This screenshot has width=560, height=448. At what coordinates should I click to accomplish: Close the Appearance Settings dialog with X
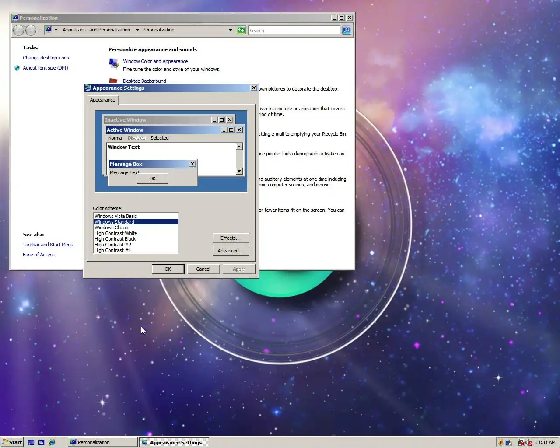[x=253, y=88]
